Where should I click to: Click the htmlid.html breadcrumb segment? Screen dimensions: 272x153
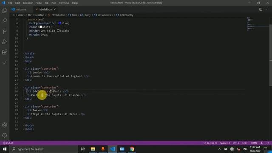pos(58,15)
